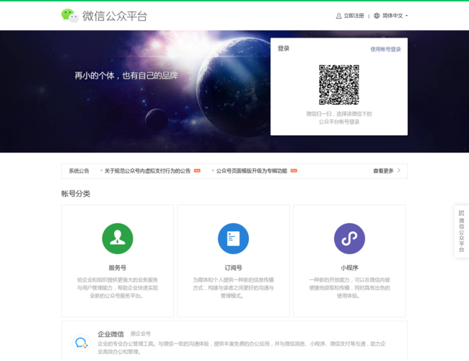
Task: Click the new badge after the 虚拟支付 announcement
Action: pos(197,170)
